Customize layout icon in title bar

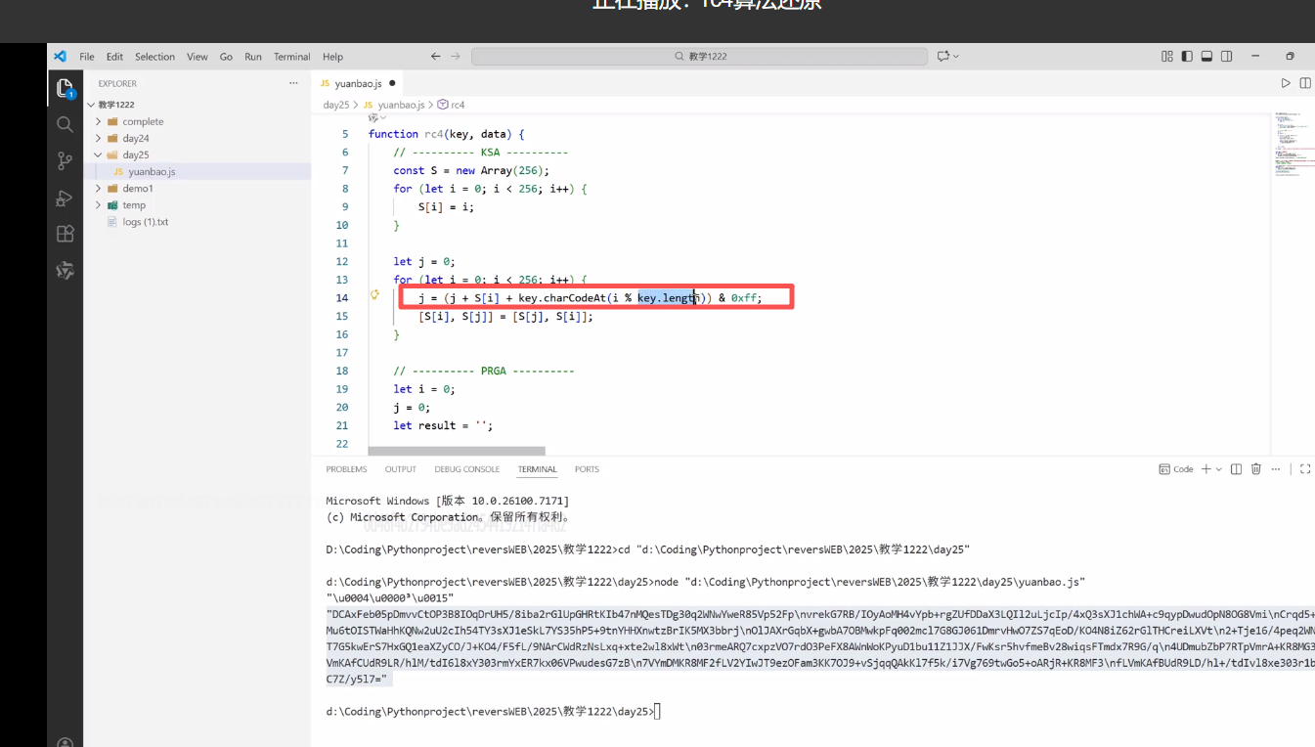coord(1167,57)
